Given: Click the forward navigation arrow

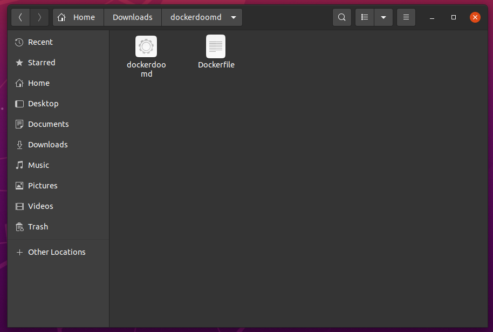Looking at the screenshot, I should (39, 17).
